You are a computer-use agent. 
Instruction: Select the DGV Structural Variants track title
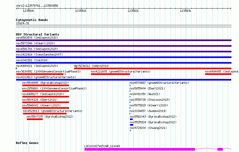pyautogui.click(x=38, y=34)
